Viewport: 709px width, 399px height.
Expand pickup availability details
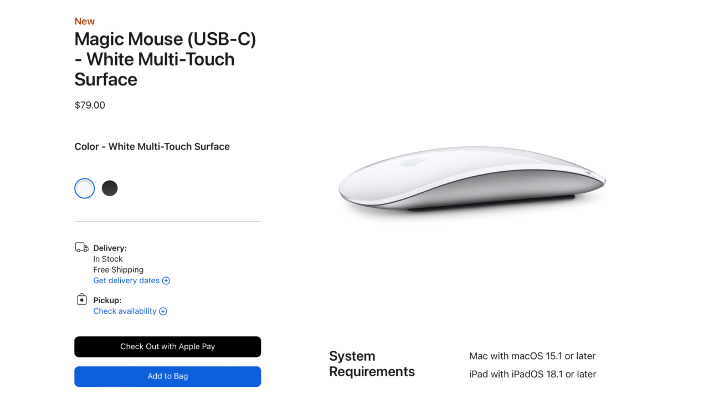pyautogui.click(x=125, y=311)
